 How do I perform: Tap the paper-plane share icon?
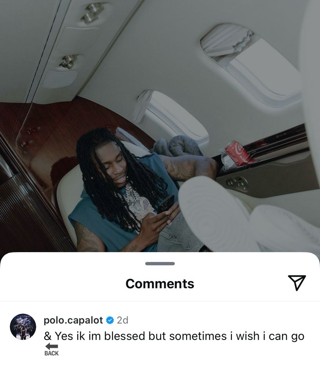[x=297, y=283]
